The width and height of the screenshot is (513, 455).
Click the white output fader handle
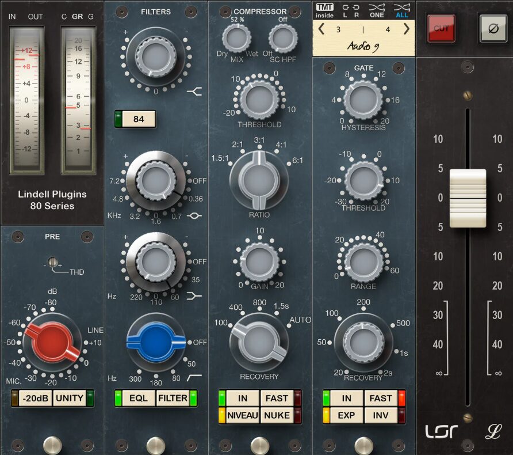pos(468,198)
